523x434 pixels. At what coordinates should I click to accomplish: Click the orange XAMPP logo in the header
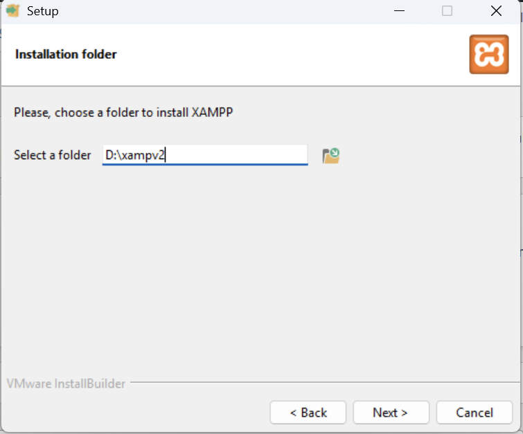tap(489, 54)
